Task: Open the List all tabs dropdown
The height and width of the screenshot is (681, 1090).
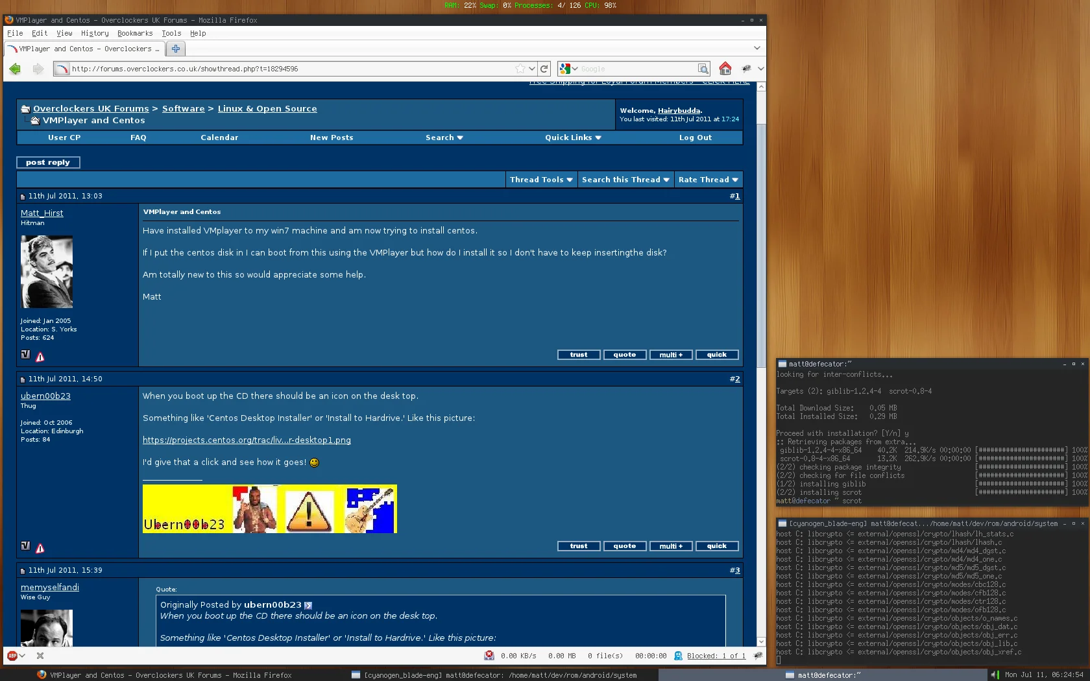Action: [757, 48]
